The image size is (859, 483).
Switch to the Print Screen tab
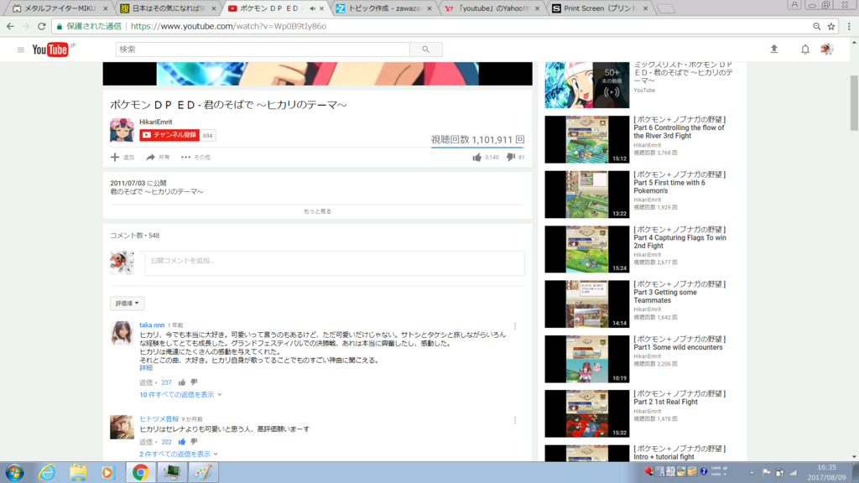601,8
